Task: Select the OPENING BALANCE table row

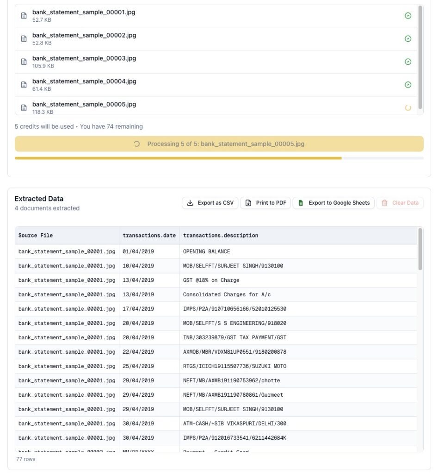Action: pos(216,251)
